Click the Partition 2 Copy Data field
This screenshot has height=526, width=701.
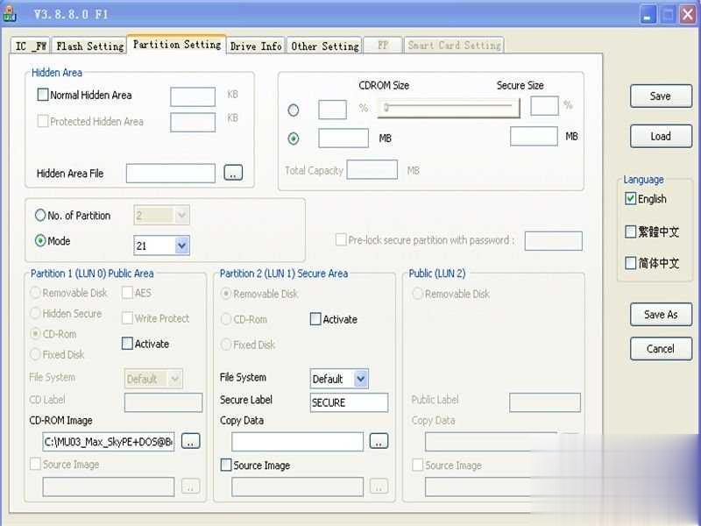(297, 442)
